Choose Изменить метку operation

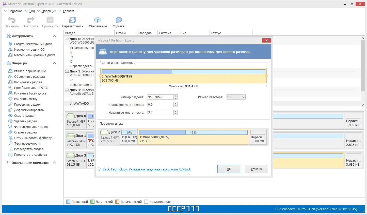click(x=26, y=99)
